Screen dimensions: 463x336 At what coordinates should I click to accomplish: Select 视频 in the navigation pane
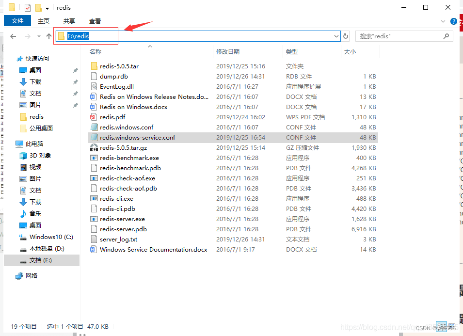pos(35,167)
